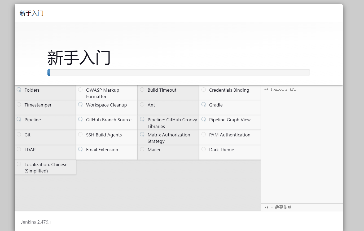Click the Timestamper plugin name

pos(38,105)
